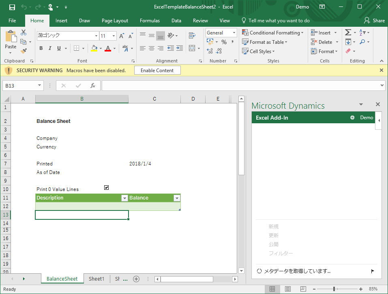The image size is (388, 294).
Task: Click the Orientation text angle icon
Action: 171,35
